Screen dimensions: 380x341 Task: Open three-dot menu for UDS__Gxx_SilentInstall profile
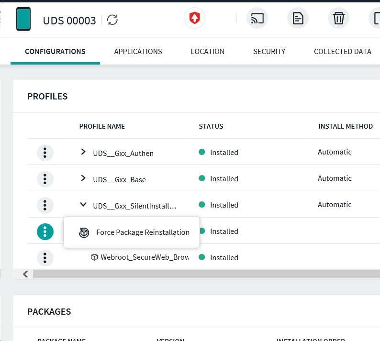click(x=45, y=205)
